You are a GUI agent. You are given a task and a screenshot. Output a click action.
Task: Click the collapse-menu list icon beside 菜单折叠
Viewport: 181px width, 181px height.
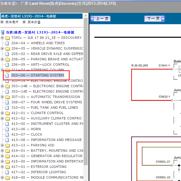point(24,22)
